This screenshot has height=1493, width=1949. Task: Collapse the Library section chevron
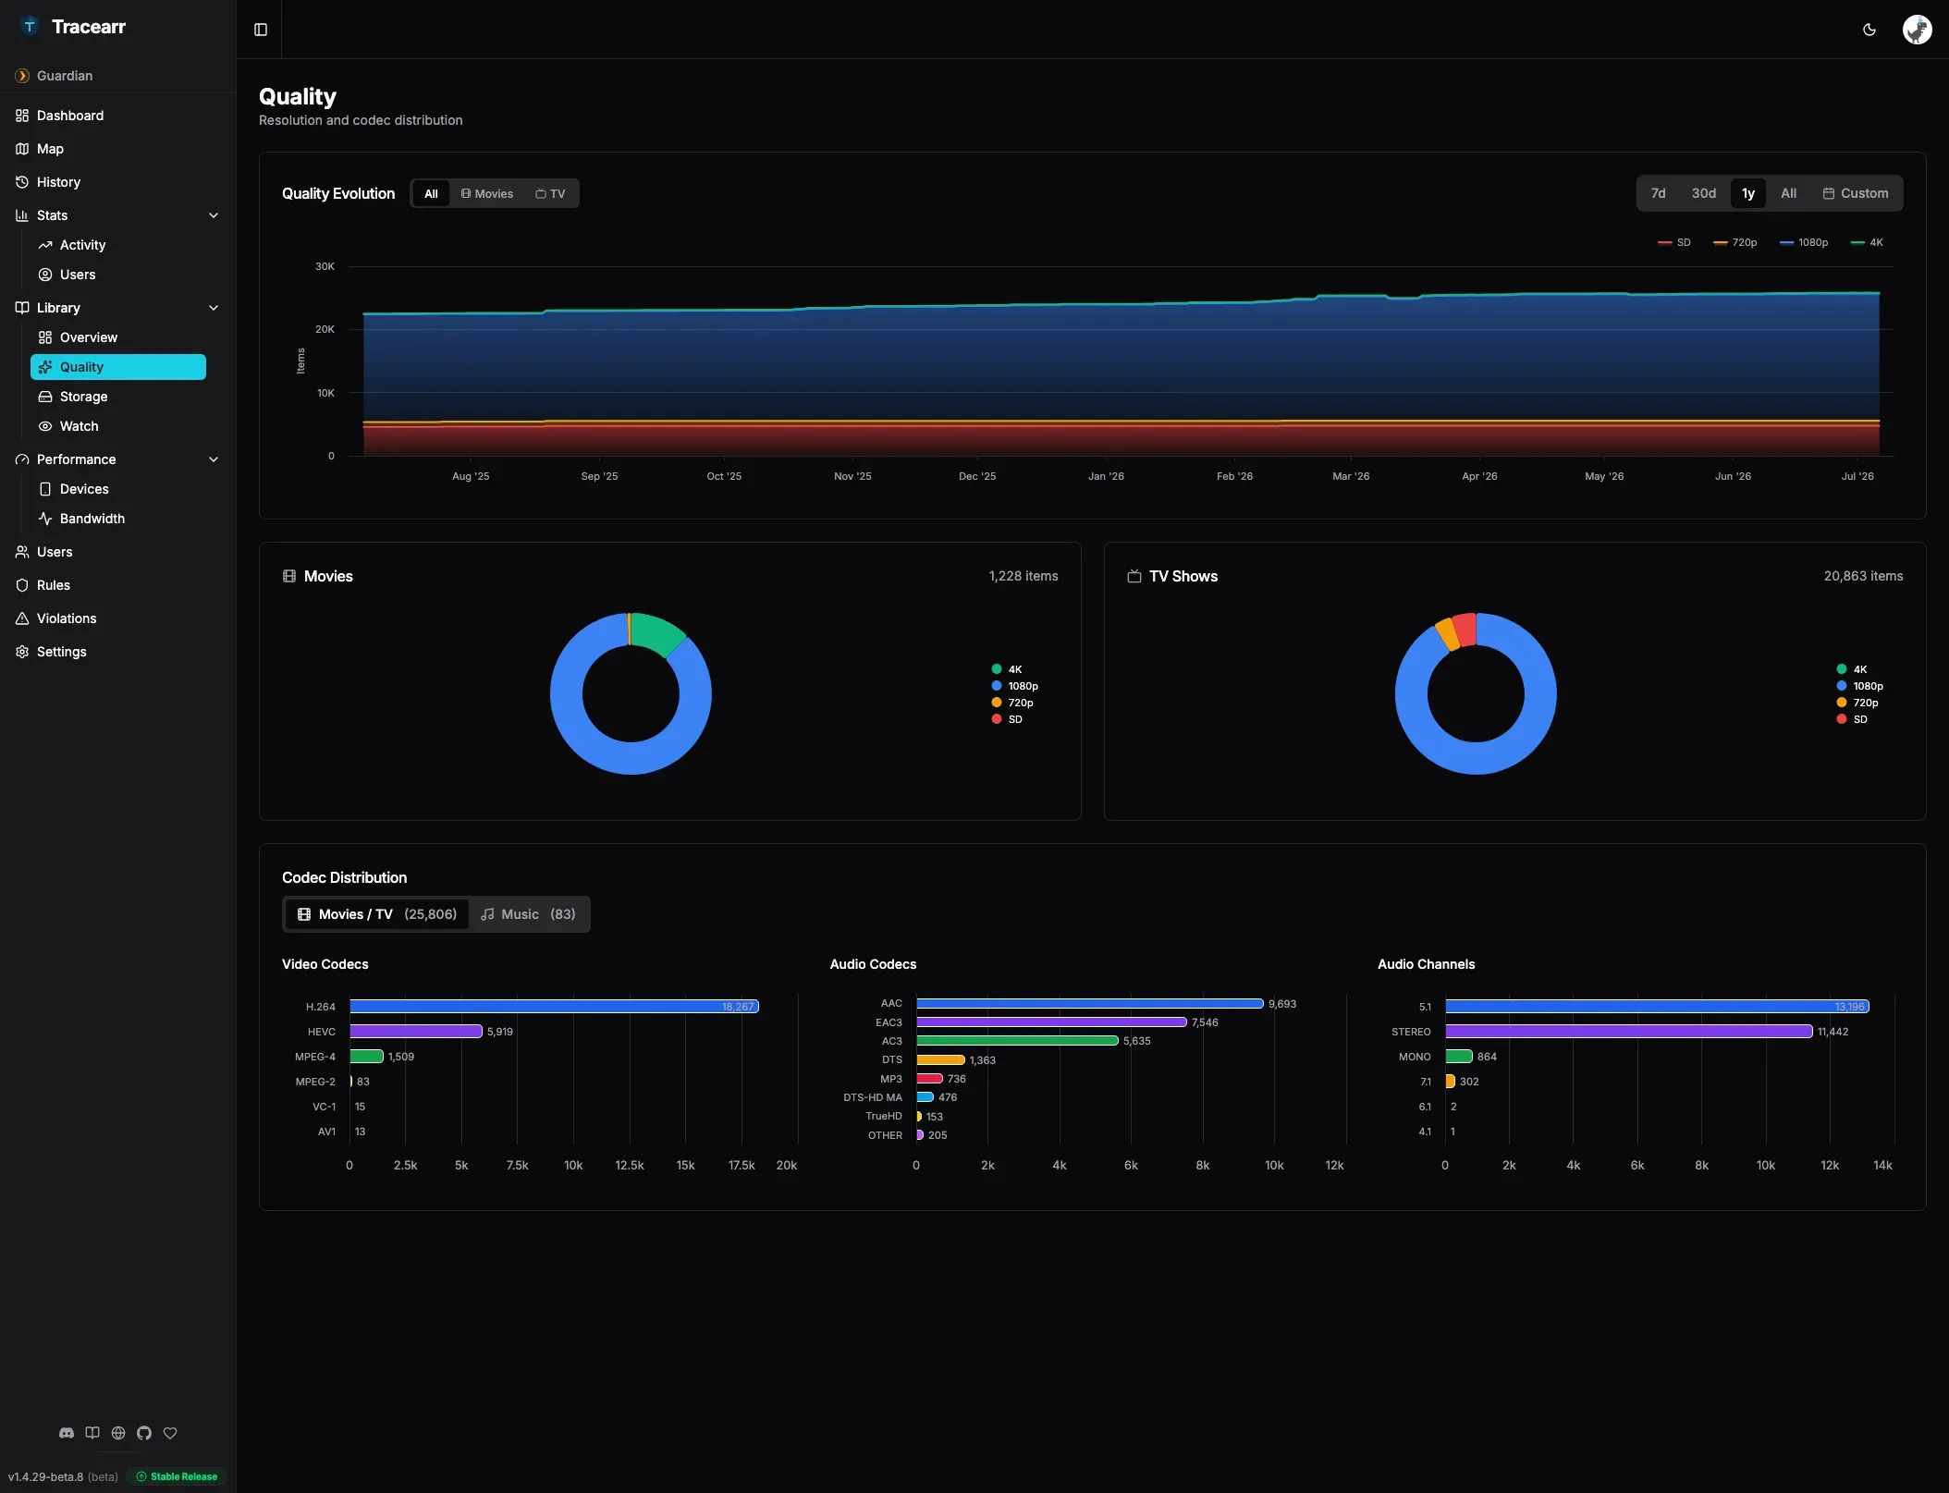pos(214,308)
